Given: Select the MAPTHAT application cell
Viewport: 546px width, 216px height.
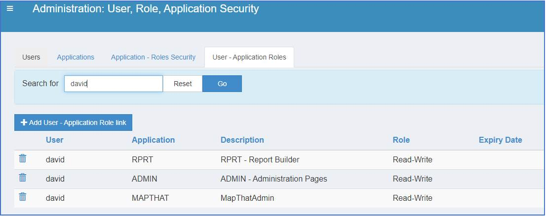Looking at the screenshot, I should (151, 198).
